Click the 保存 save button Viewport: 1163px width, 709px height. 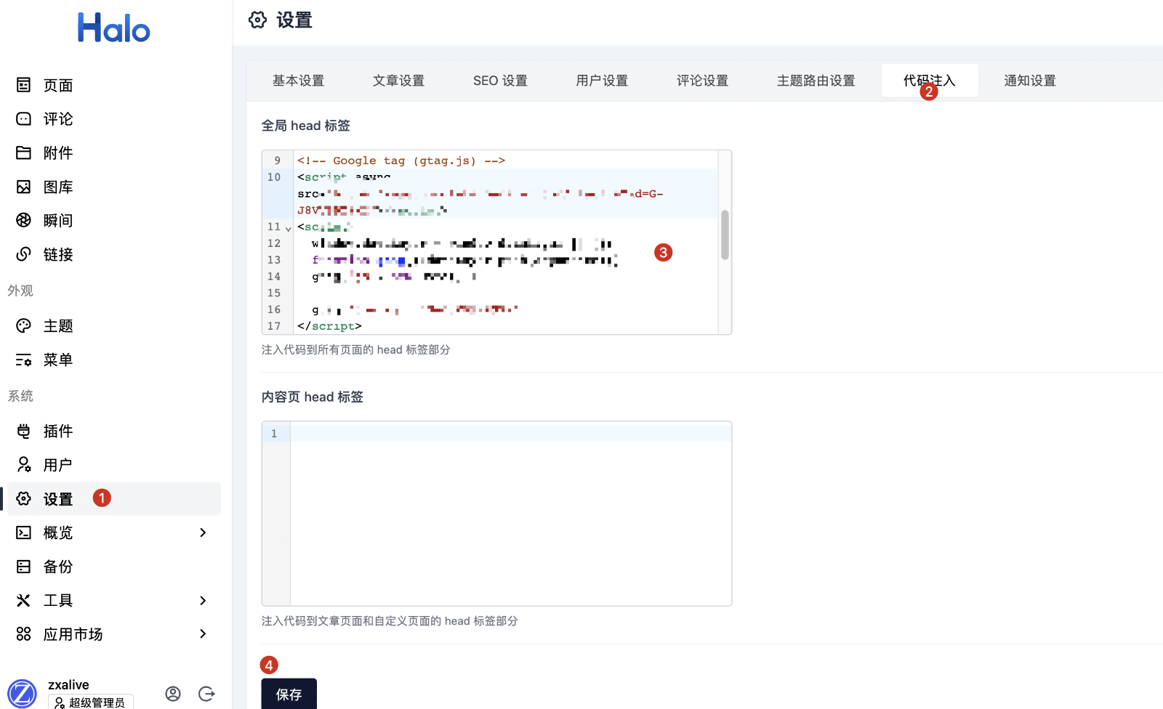coord(289,694)
